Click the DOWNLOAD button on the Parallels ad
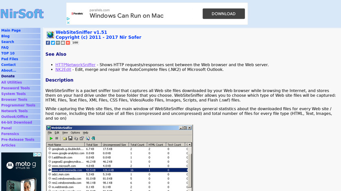Viewport: 341px width, 191px height. click(x=224, y=14)
